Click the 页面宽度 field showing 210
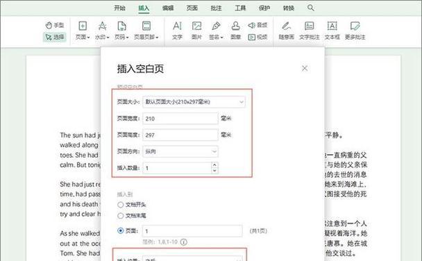 pyautogui.click(x=180, y=119)
